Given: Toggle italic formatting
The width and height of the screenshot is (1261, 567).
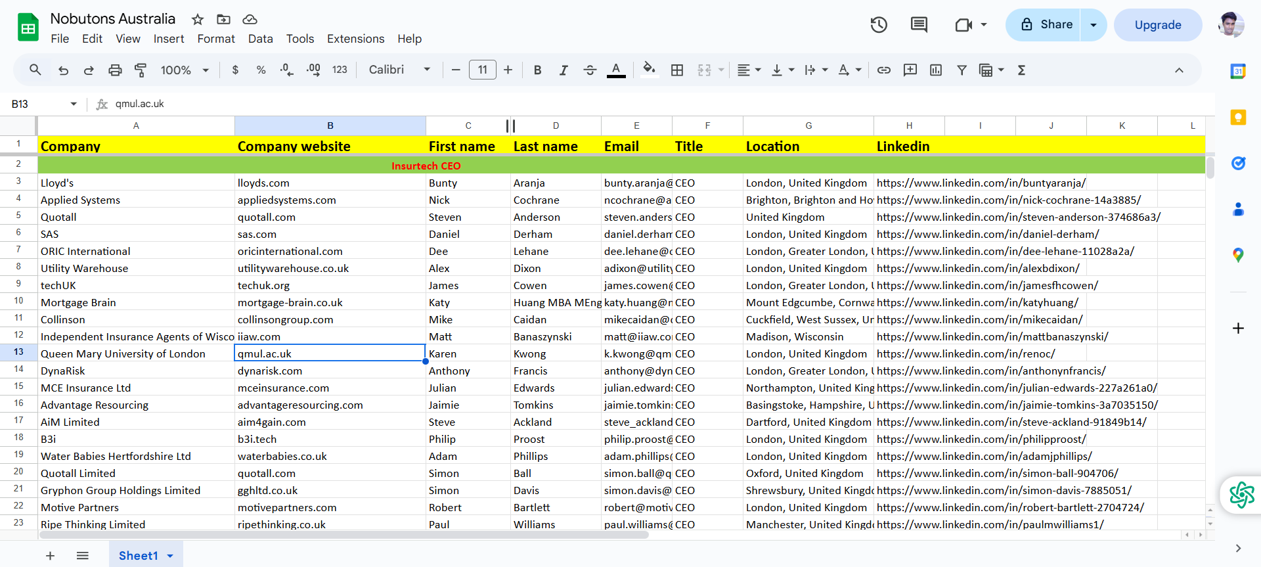Looking at the screenshot, I should pos(564,70).
